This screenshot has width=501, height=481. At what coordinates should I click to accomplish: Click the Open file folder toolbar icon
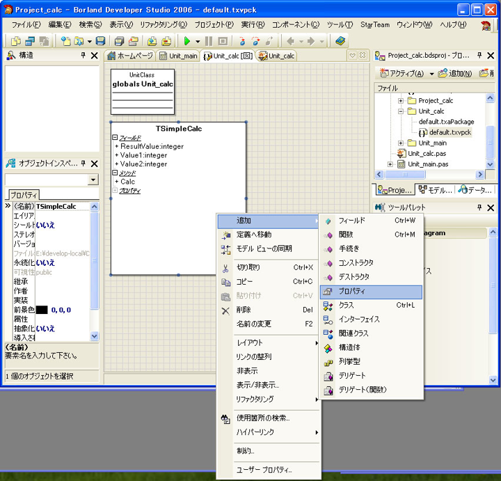click(78, 41)
